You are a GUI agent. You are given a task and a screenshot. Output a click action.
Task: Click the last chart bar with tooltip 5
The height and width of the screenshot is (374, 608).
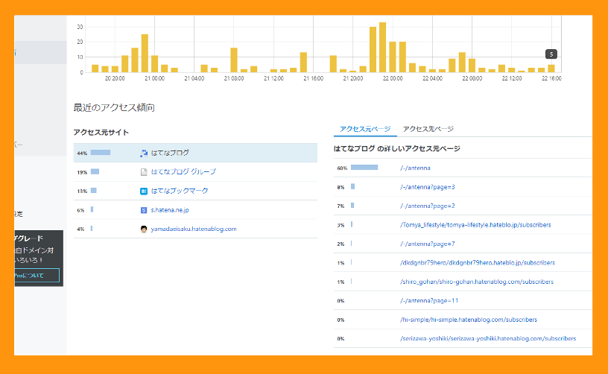point(551,69)
